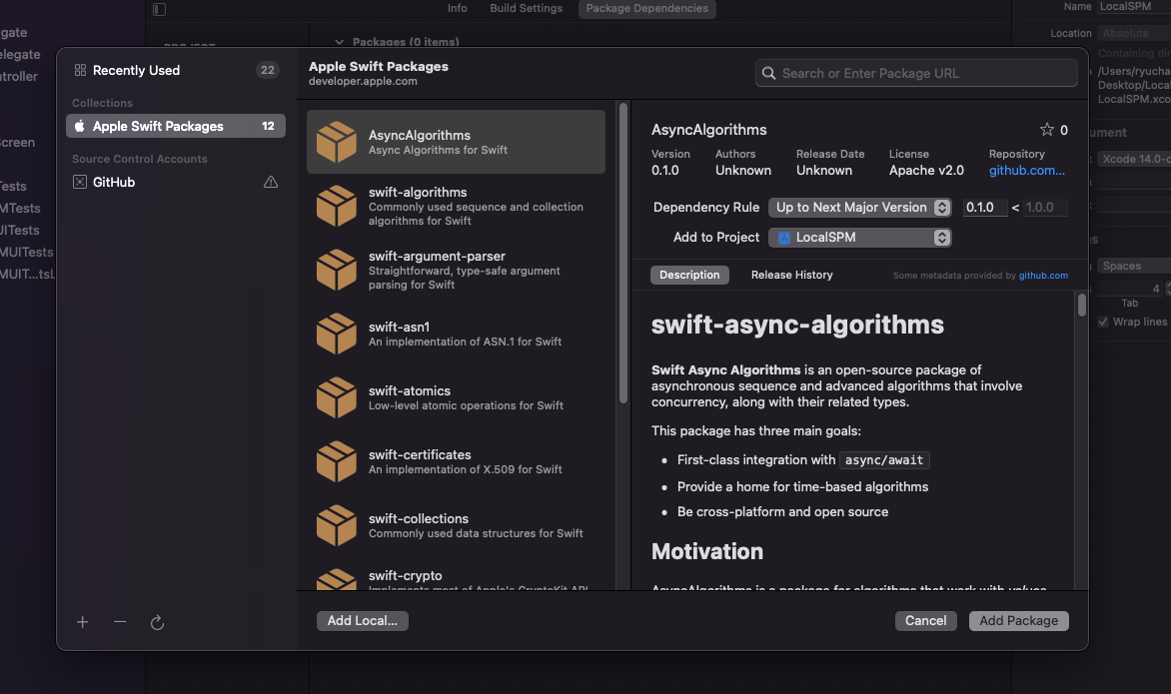Select swift-algorithms package name
The image size is (1171, 694).
point(418,193)
